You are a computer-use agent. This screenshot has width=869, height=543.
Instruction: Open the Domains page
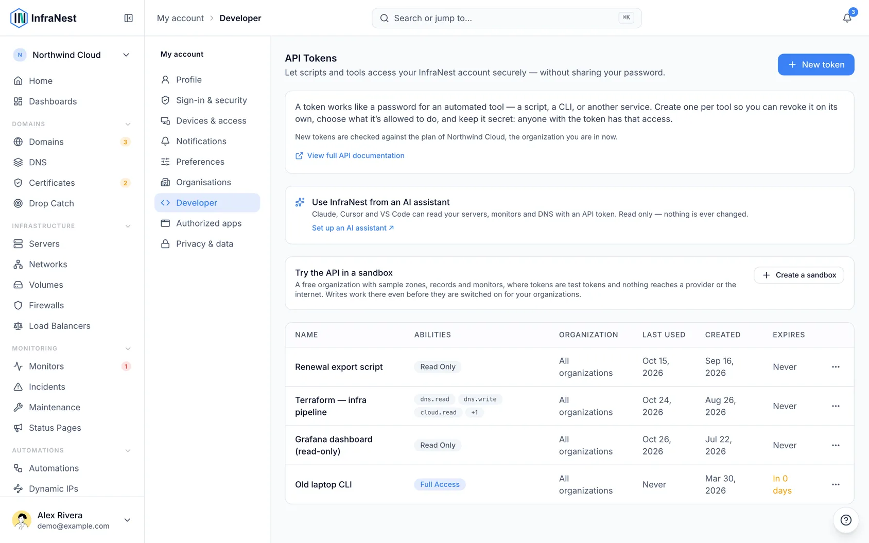72,142
